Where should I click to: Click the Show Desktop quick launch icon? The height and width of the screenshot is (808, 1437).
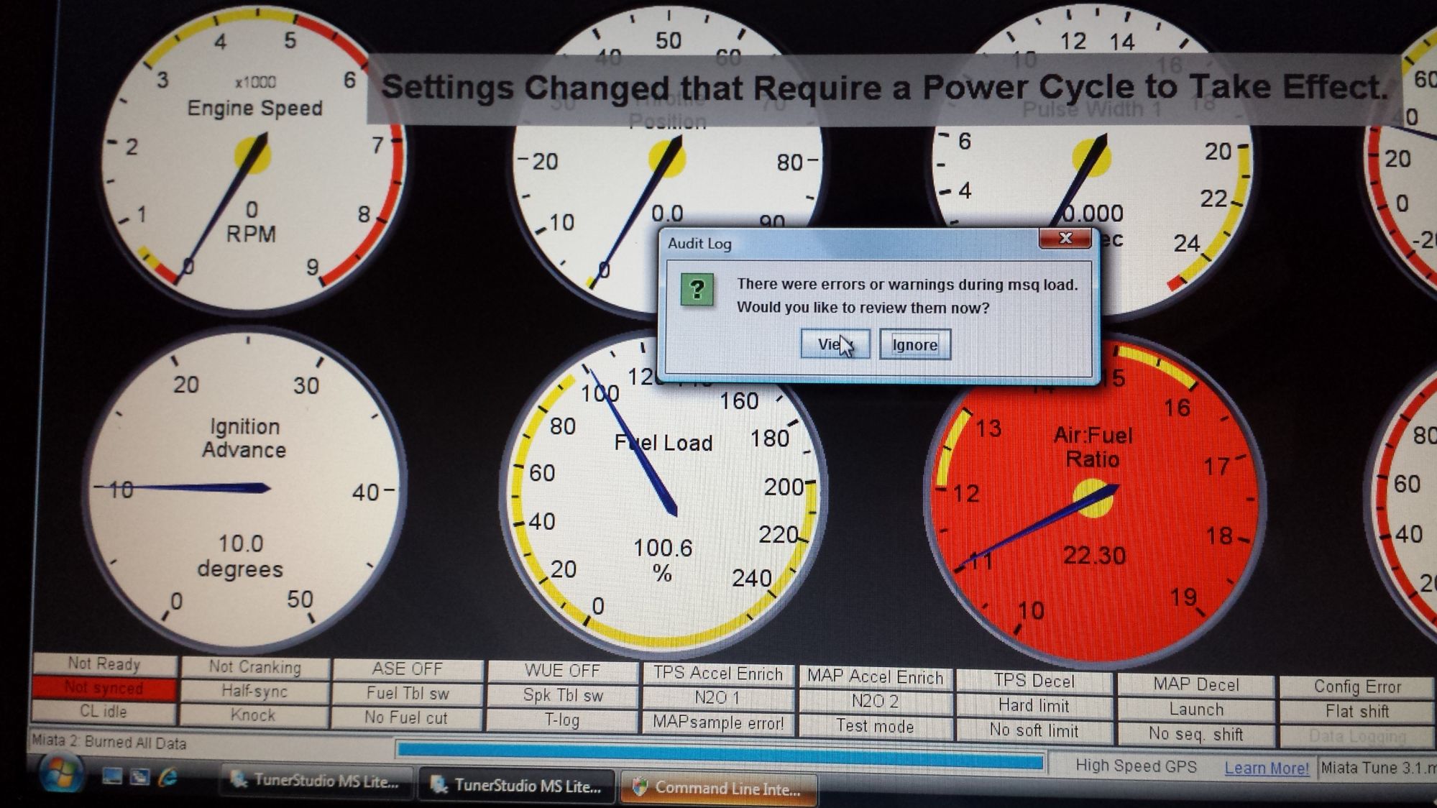click(x=111, y=777)
